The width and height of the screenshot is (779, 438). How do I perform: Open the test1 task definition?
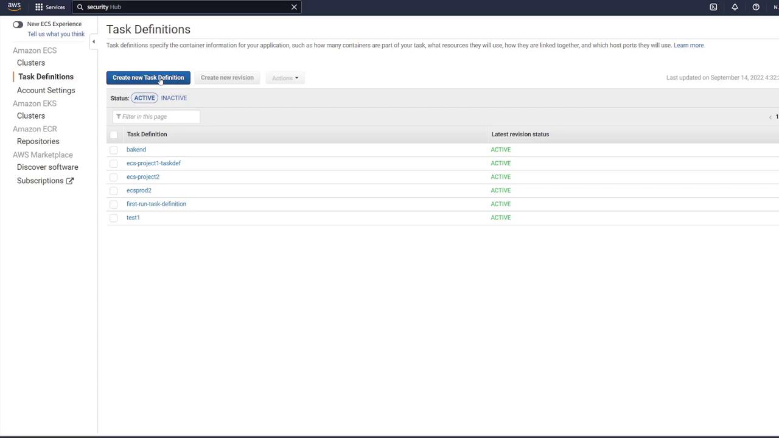[x=133, y=218]
